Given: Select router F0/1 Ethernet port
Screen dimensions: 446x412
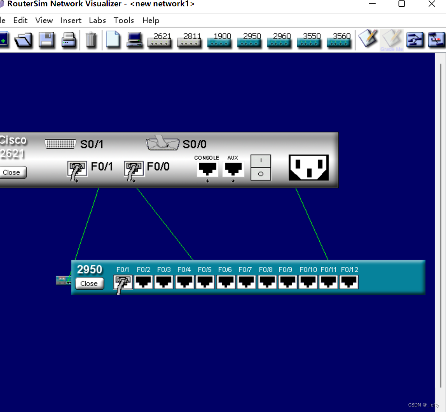Looking at the screenshot, I should [x=77, y=169].
